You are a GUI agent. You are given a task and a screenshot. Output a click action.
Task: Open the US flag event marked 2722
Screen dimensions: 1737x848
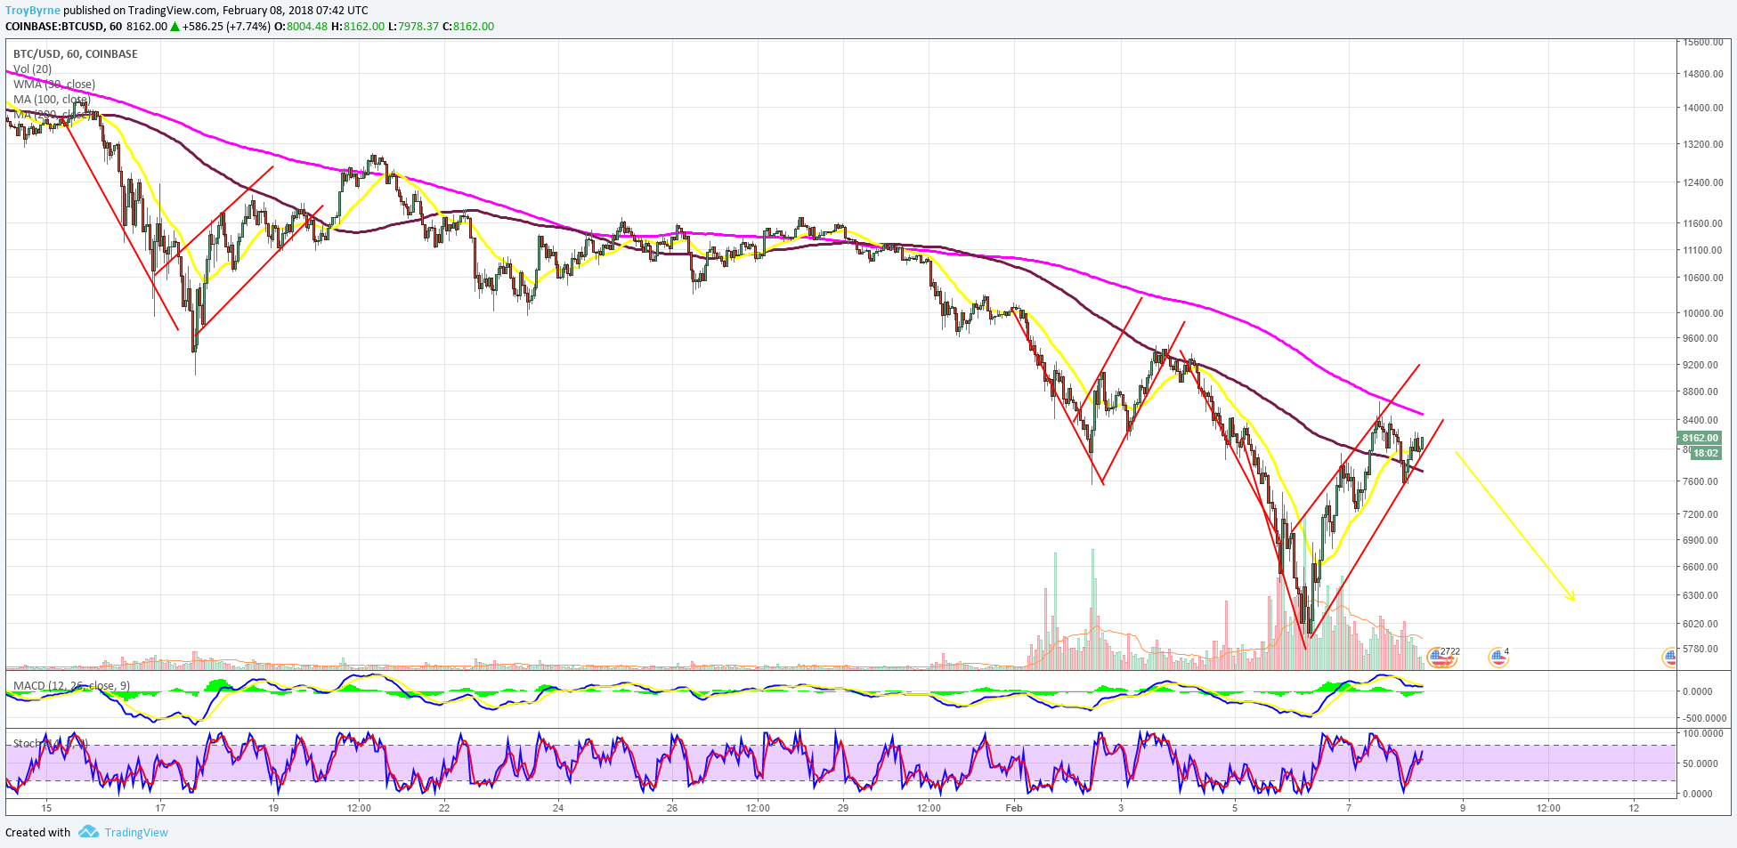click(1441, 658)
